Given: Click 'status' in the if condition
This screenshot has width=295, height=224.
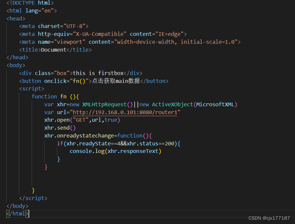Looking at the screenshot, I should point(149,143).
